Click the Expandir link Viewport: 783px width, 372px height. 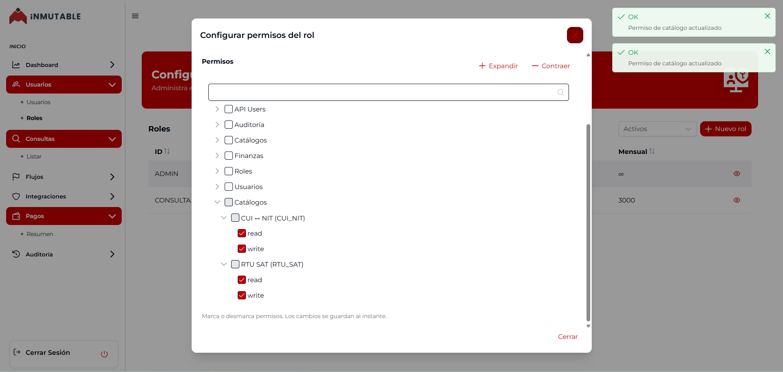(498, 66)
